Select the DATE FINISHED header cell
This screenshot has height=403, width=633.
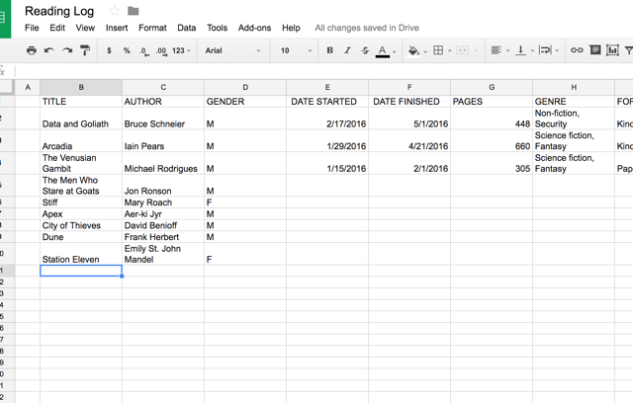click(409, 102)
